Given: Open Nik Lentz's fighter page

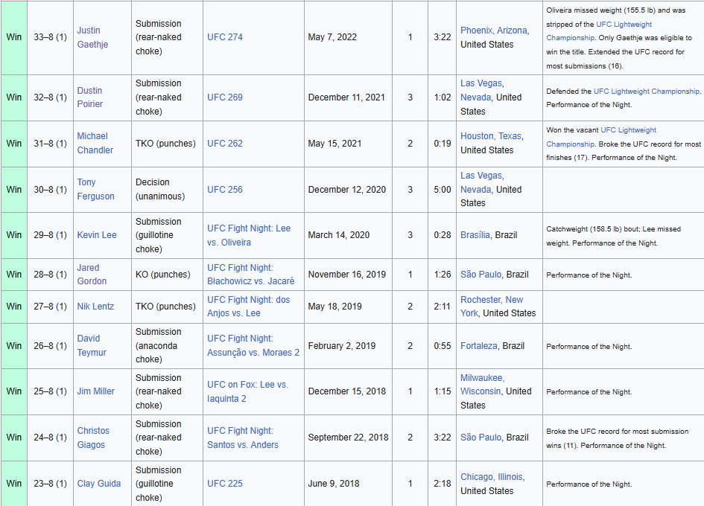Looking at the screenshot, I should click(95, 307).
